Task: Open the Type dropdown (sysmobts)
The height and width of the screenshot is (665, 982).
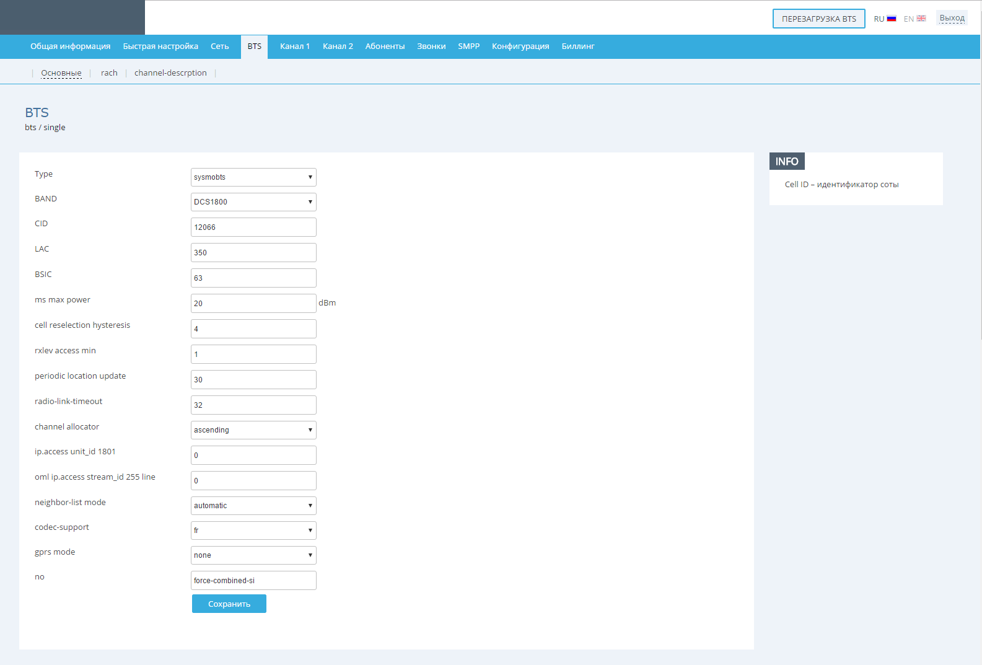Action: coord(253,177)
